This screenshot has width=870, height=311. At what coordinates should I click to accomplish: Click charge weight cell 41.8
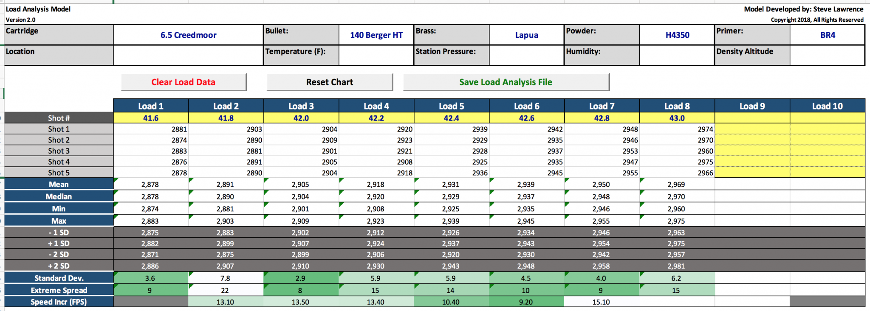pyautogui.click(x=226, y=118)
